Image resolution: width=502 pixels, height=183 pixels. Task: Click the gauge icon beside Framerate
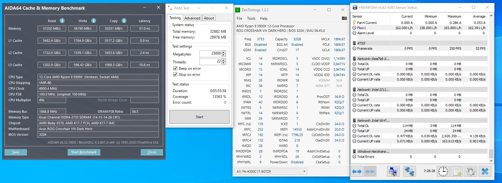click(354, 48)
